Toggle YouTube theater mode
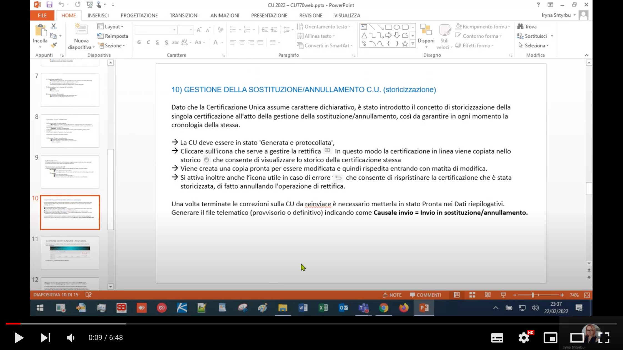 577,338
